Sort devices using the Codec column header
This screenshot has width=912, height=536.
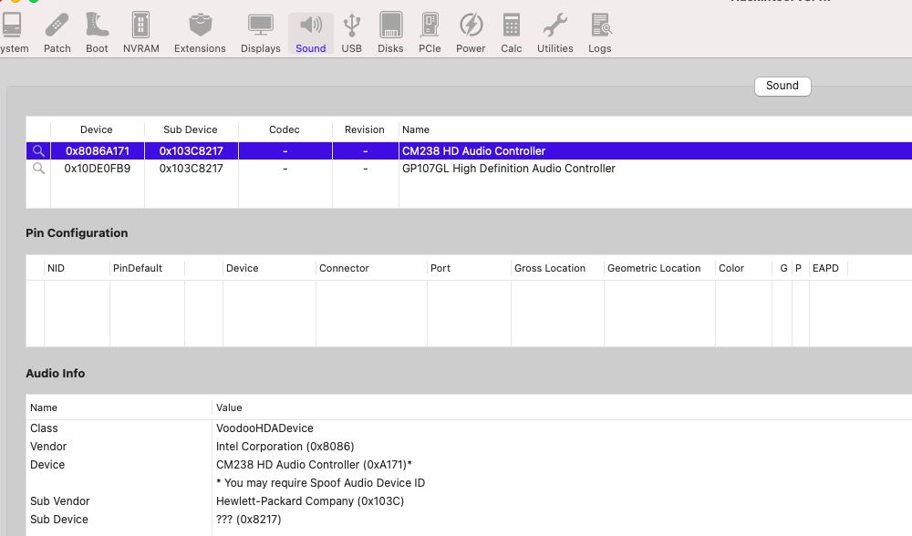[284, 129]
